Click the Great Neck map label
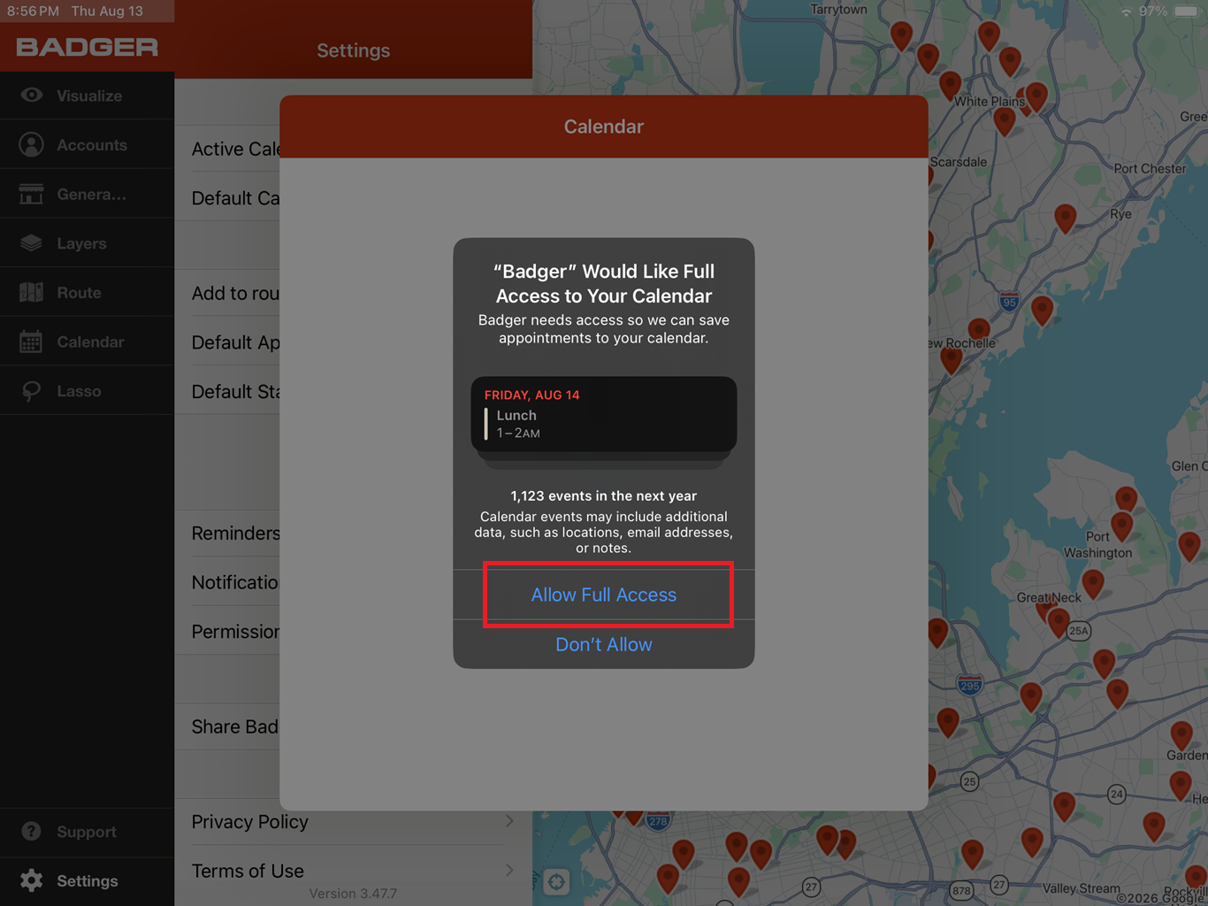Image resolution: width=1208 pixels, height=906 pixels. coord(1049,597)
